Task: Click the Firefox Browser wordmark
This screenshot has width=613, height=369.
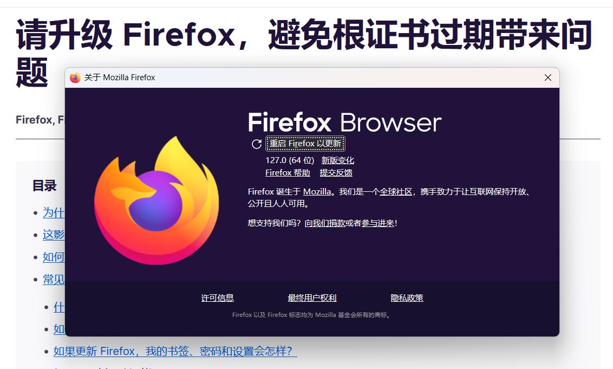Action: [x=345, y=122]
